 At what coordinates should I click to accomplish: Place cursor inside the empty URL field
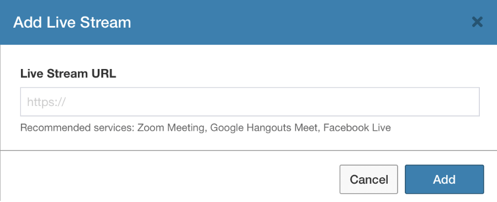250,102
